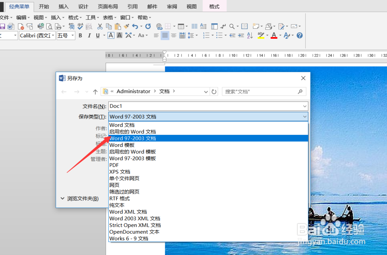Screen dimensions: 387x255
Task: Apply italic formatting from the toolbar
Action: point(89,35)
